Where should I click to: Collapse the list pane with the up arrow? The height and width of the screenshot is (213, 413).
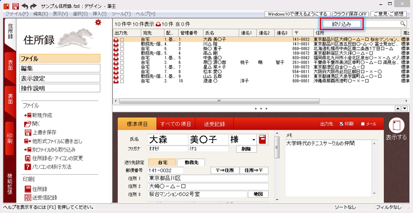pos(398,108)
